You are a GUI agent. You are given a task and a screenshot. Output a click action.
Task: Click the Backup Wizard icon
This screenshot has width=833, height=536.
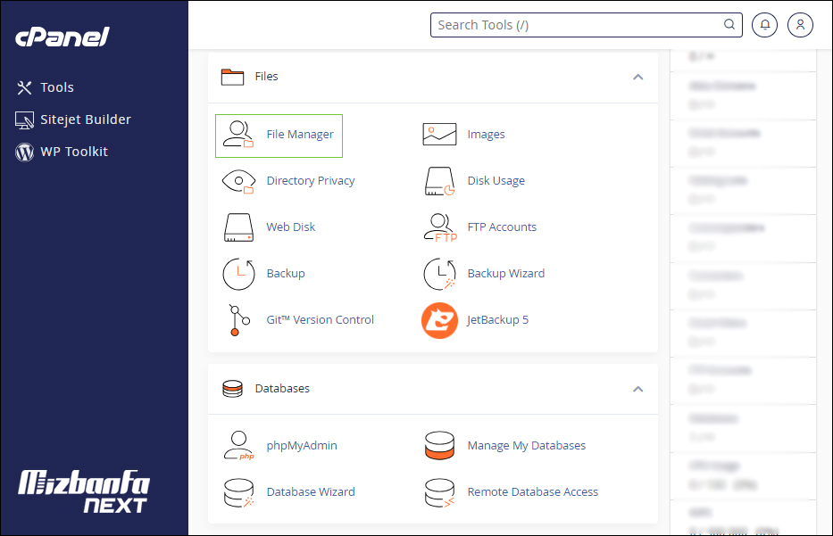tap(439, 274)
